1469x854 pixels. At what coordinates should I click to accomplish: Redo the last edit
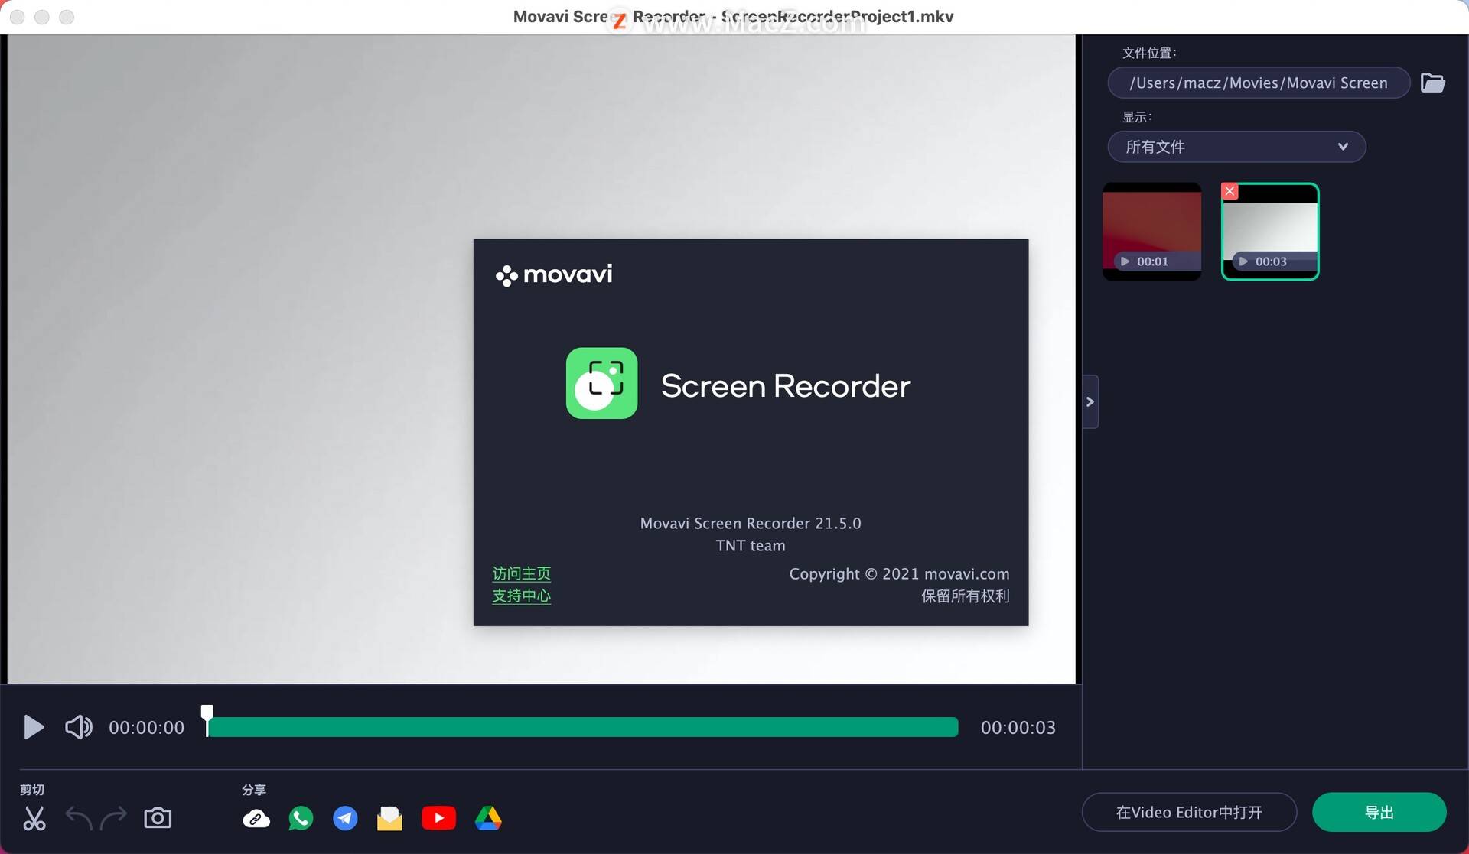click(x=114, y=818)
